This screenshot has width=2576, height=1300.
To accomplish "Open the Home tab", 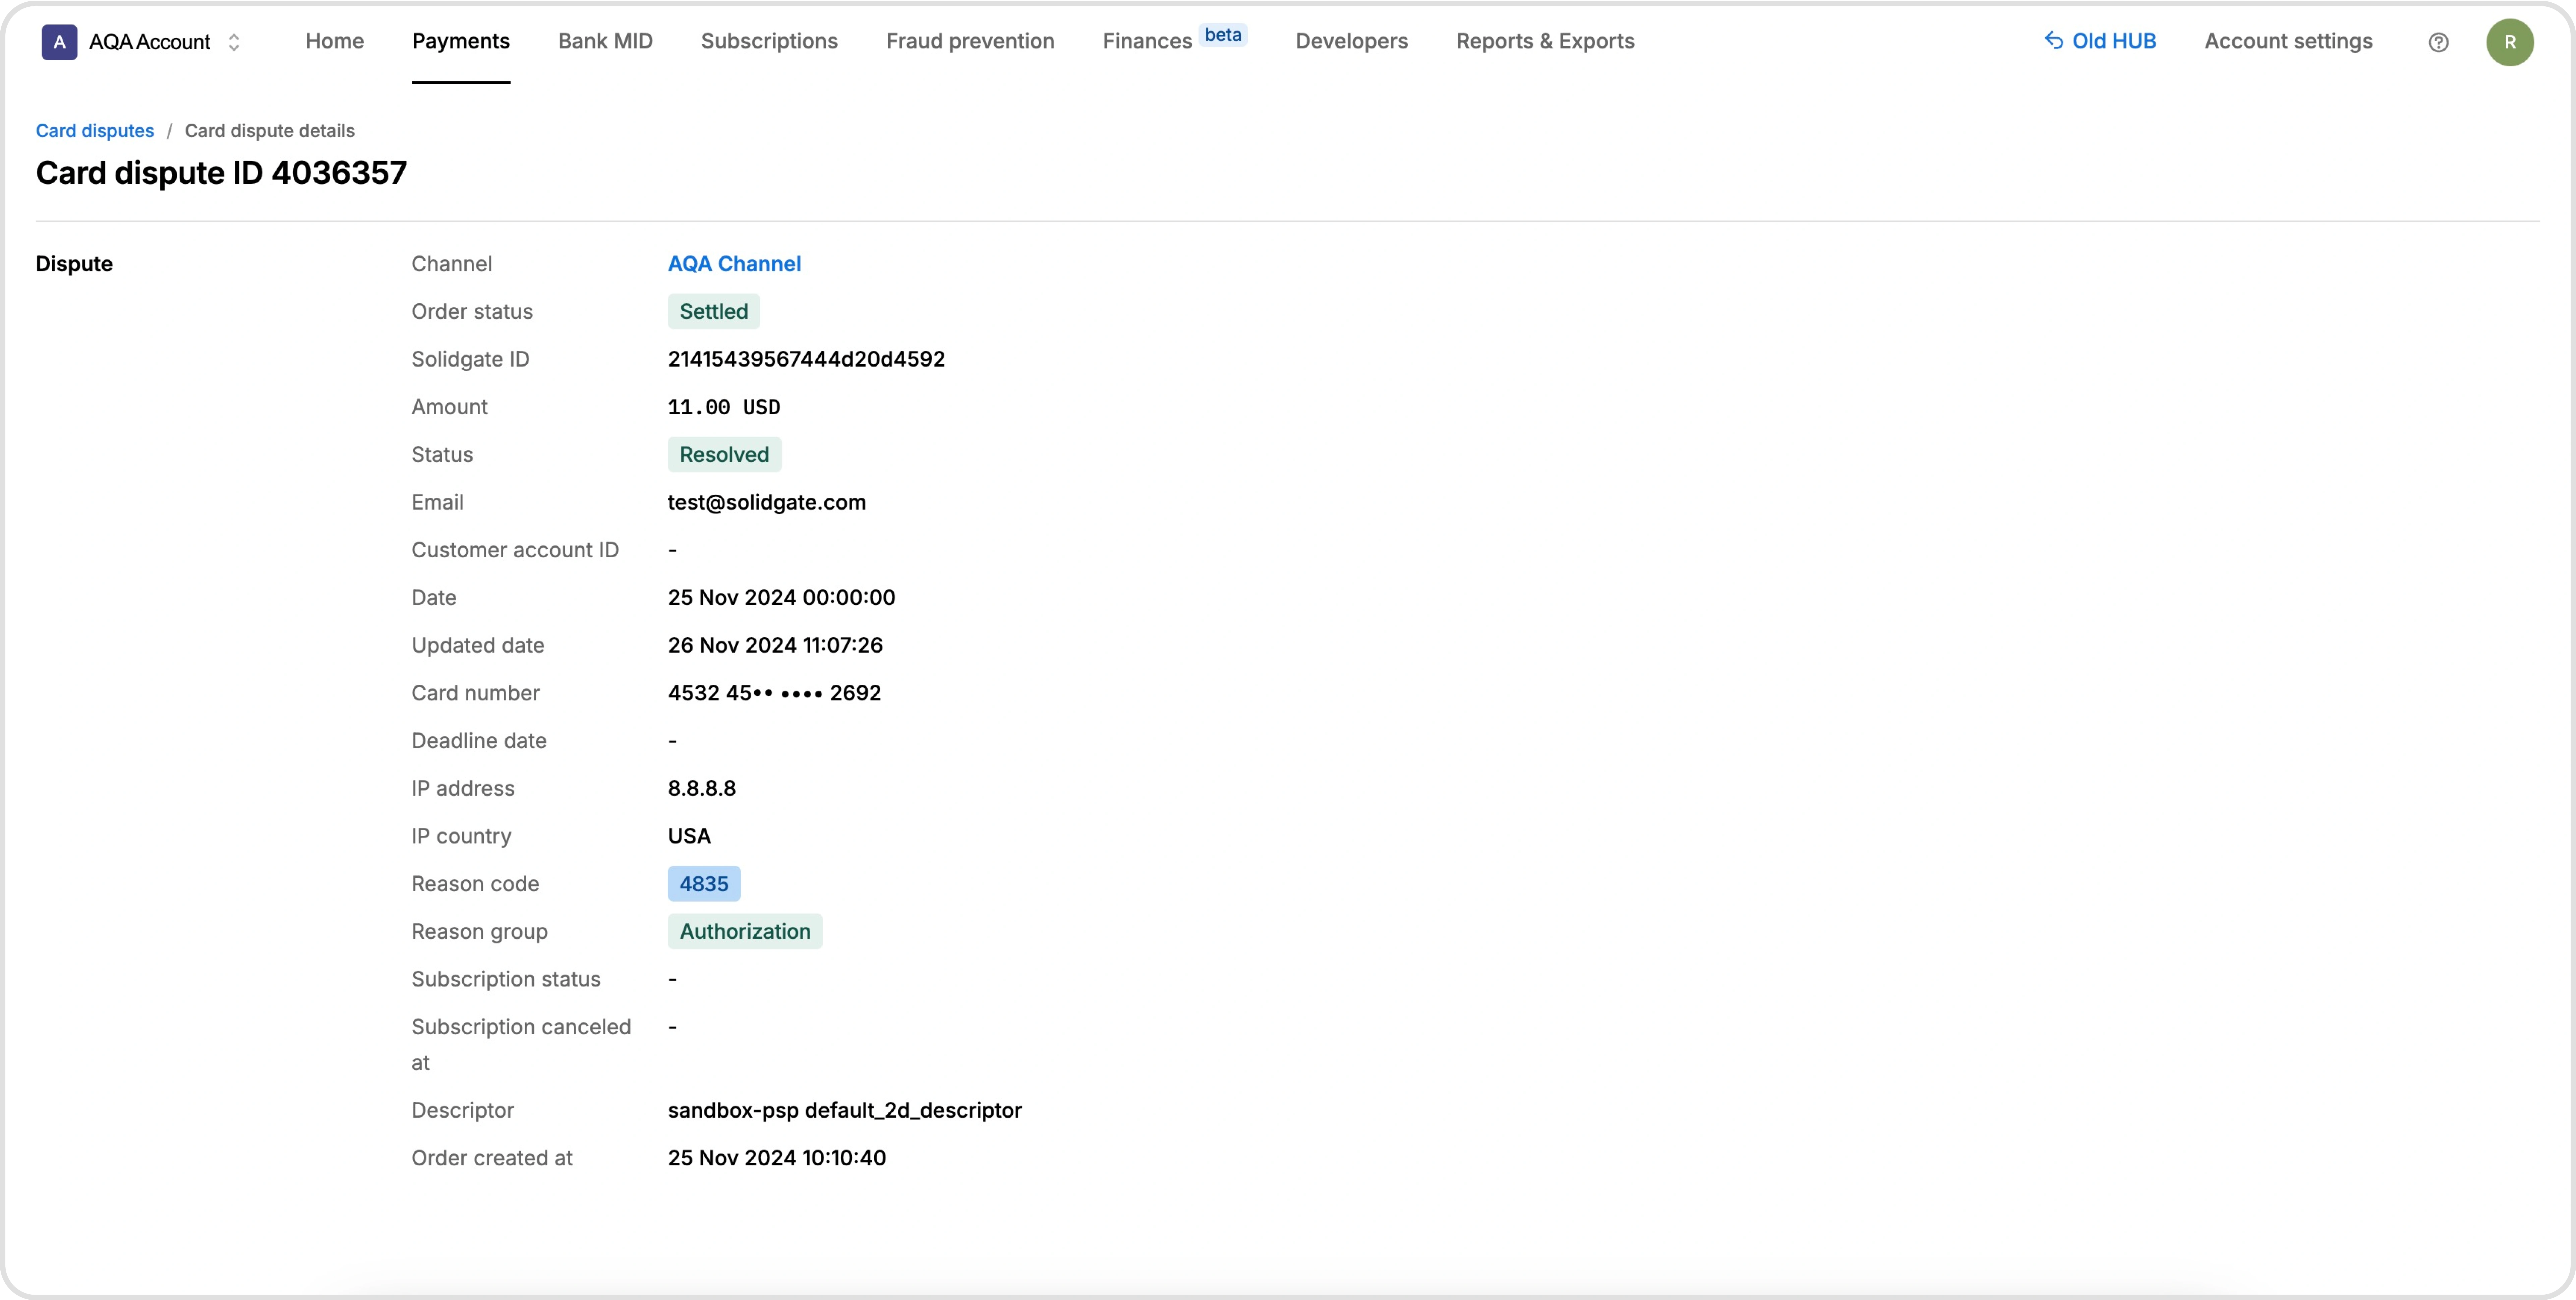I will [334, 41].
